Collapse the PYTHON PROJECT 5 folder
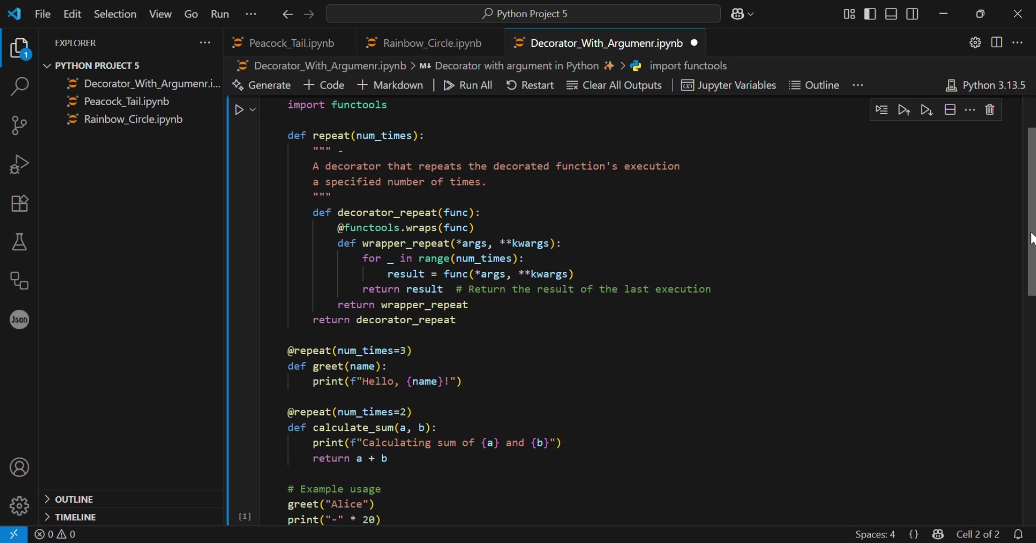Image resolution: width=1036 pixels, height=543 pixels. 46,65
